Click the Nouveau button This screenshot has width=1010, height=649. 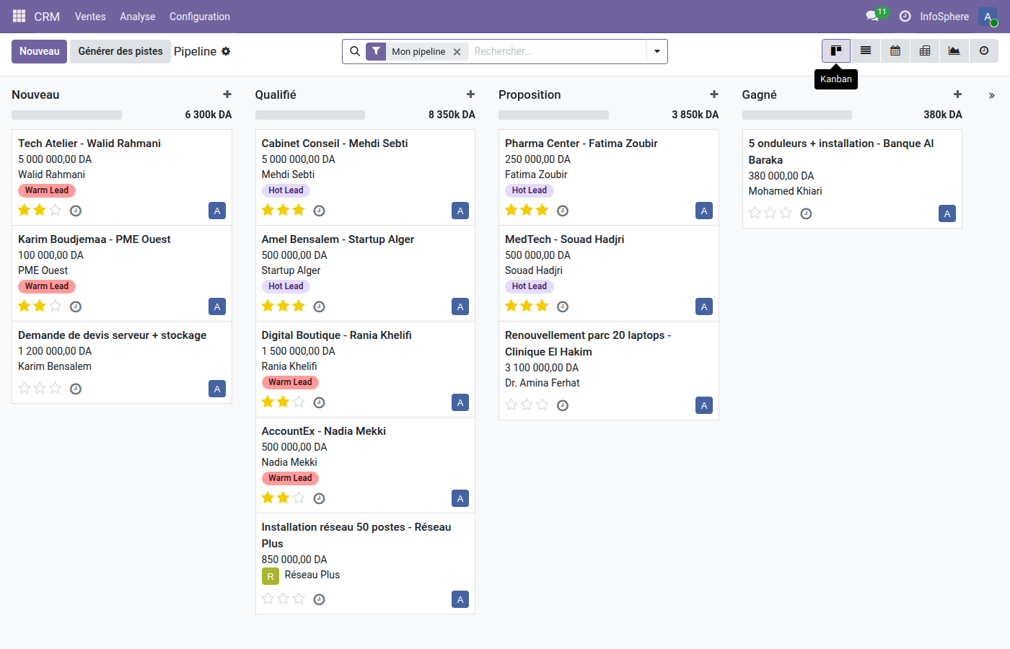[39, 51]
